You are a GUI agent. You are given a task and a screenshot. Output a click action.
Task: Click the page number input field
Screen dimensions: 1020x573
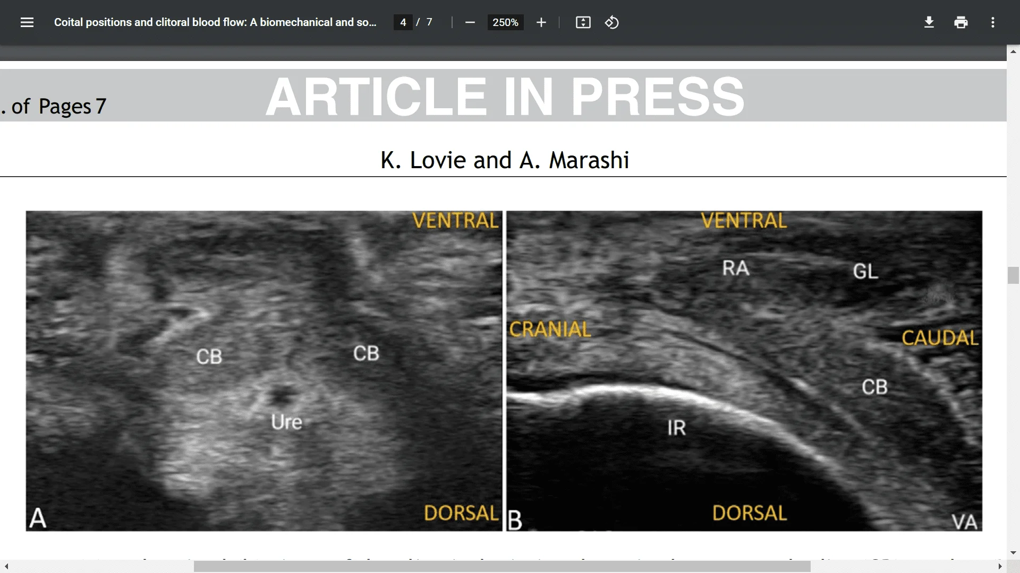[x=403, y=22]
